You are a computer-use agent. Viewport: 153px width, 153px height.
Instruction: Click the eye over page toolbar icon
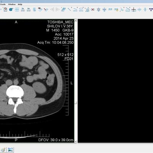coord(40,10)
